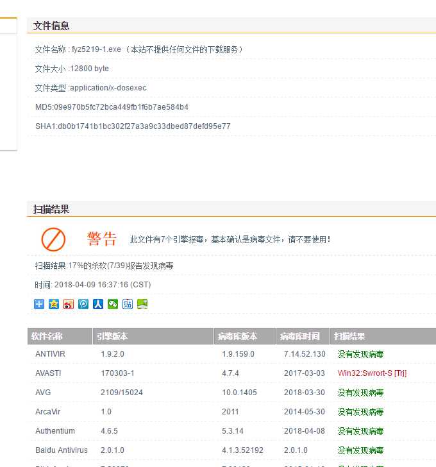Click ArcaVir database date 2014-05-30

coord(304,412)
